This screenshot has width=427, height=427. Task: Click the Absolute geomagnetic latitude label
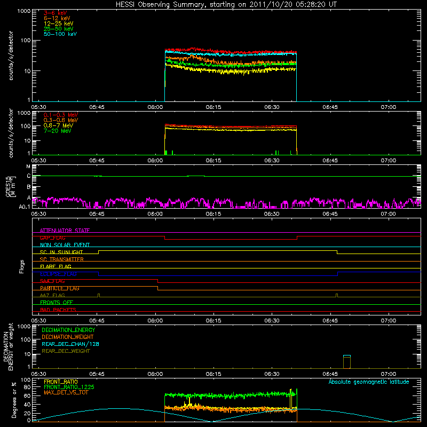369,382
